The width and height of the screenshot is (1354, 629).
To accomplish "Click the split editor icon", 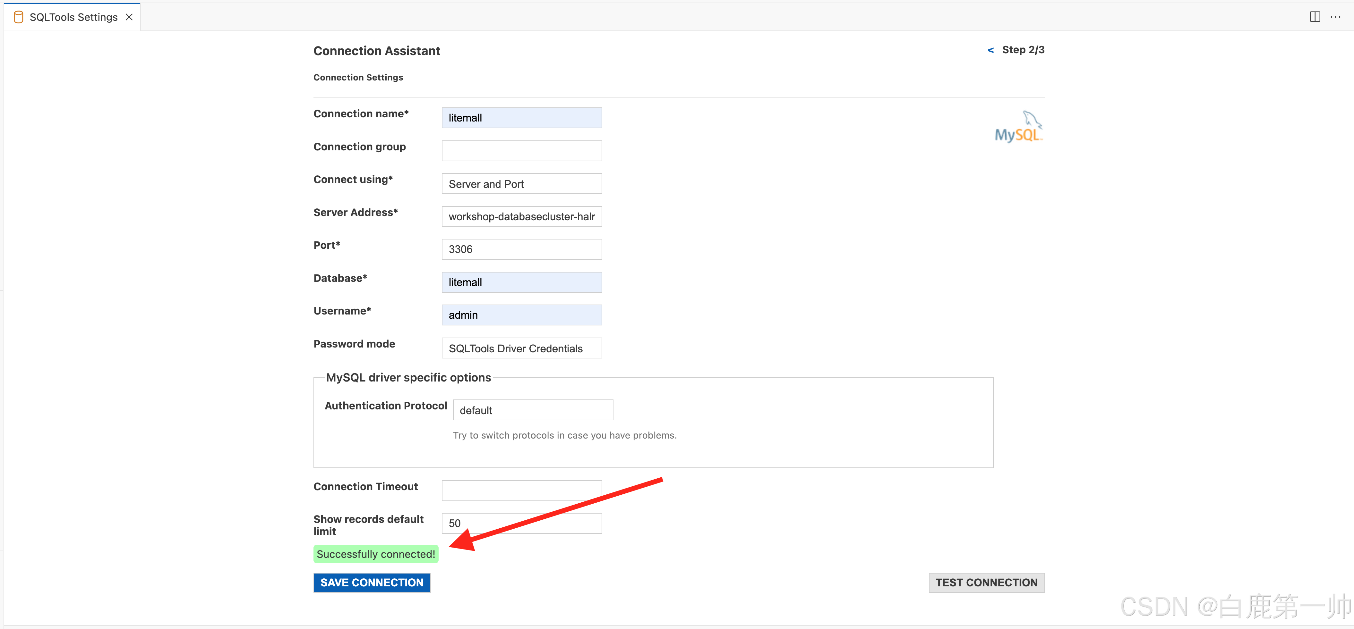I will point(1315,17).
